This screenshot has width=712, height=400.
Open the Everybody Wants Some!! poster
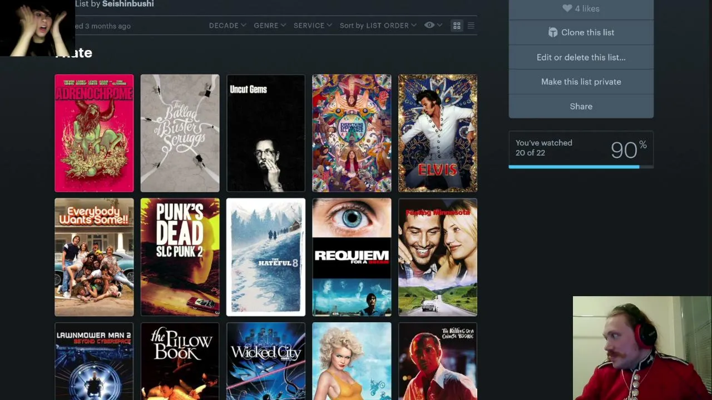pyautogui.click(x=94, y=257)
